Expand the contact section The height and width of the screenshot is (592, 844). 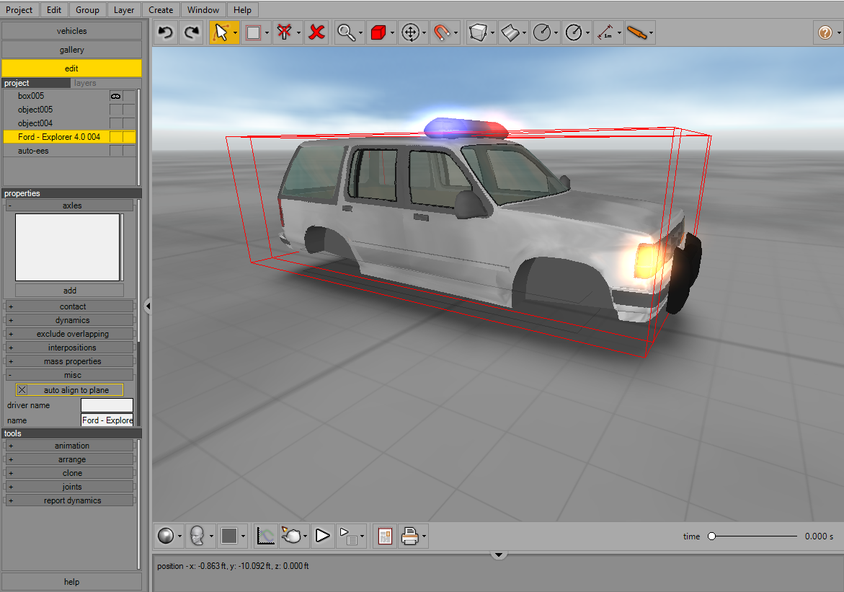69,306
